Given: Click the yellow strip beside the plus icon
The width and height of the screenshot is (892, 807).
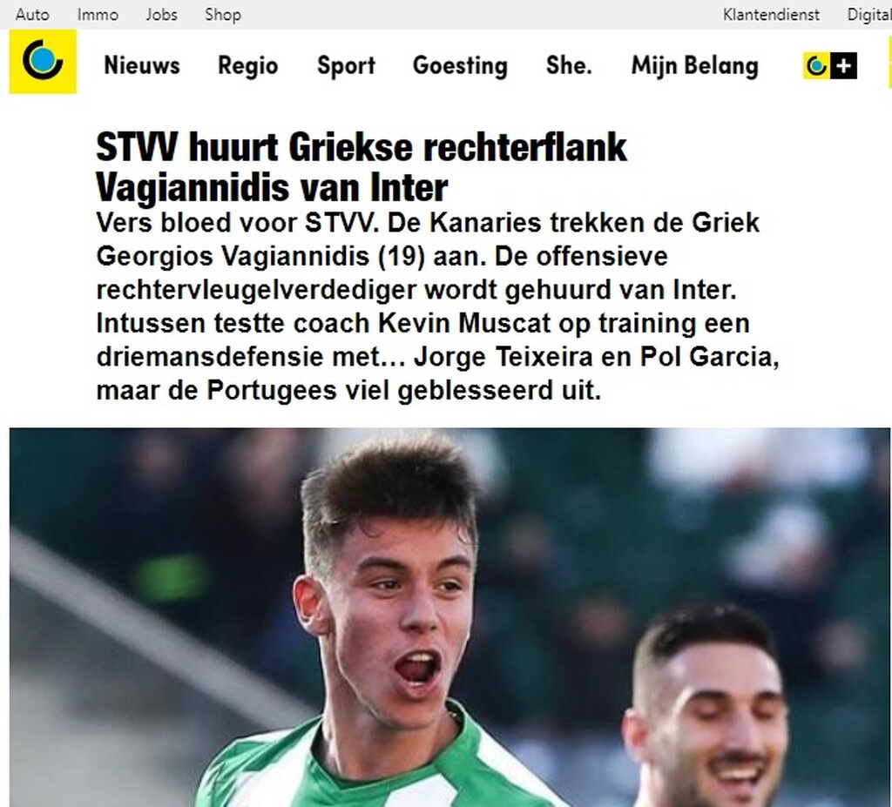Looking at the screenshot, I should coord(889,64).
